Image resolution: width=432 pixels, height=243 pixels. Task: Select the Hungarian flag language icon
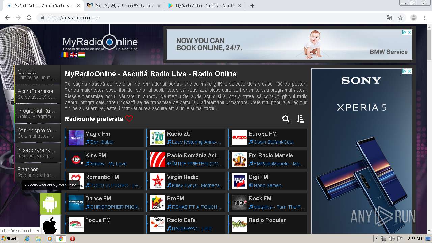81,55
